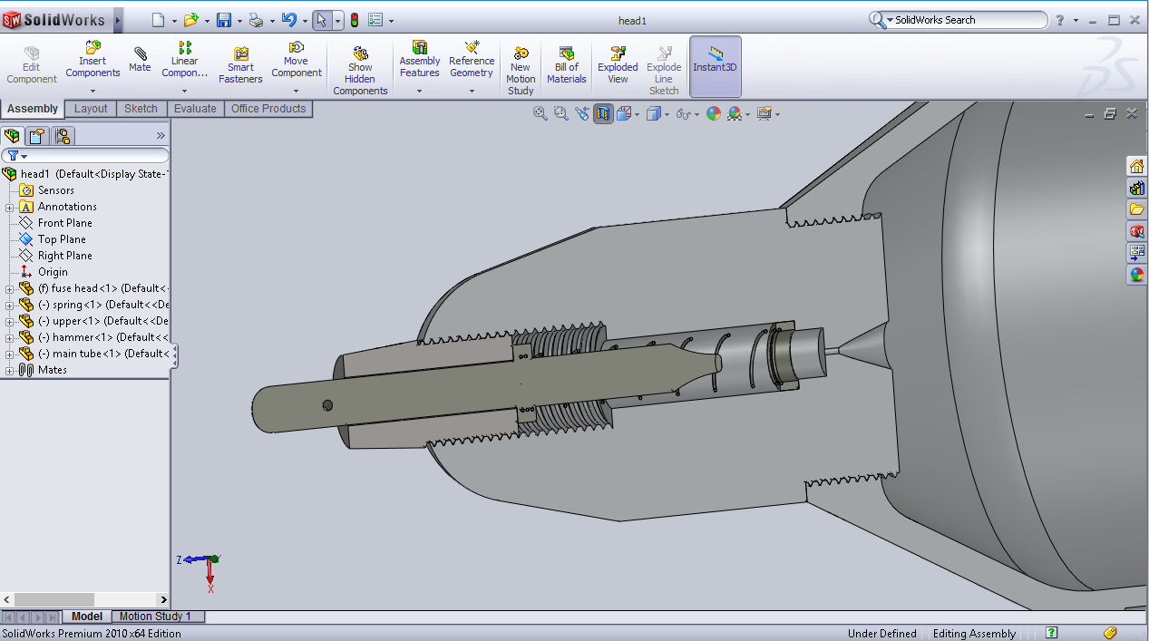Open the FeatureManager design tree tab
This screenshot has width=1149, height=641.
pyautogui.click(x=12, y=136)
